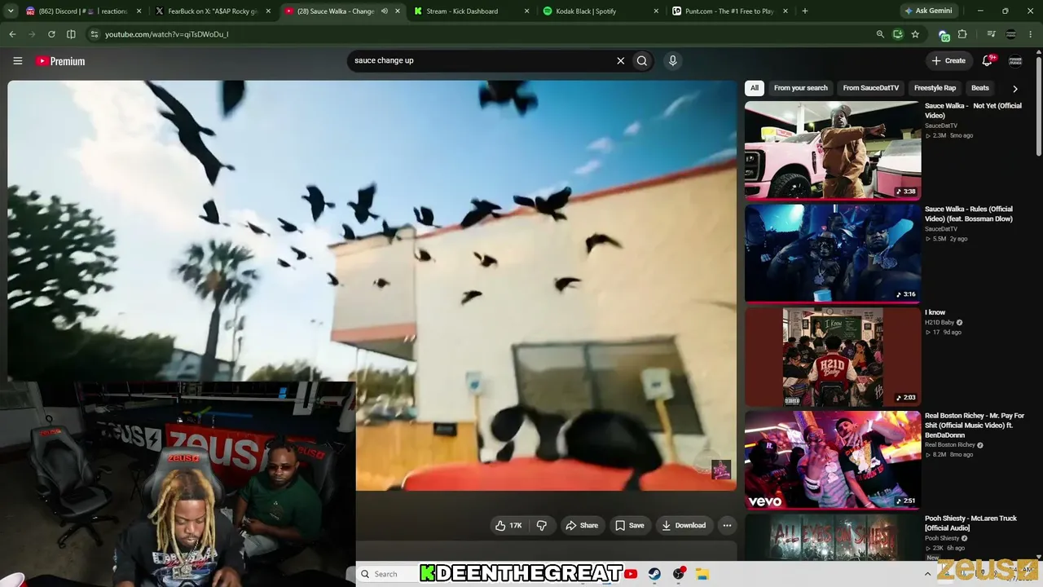The height and width of the screenshot is (587, 1043).
Task: Reload the YouTube page
Action: pos(51,34)
